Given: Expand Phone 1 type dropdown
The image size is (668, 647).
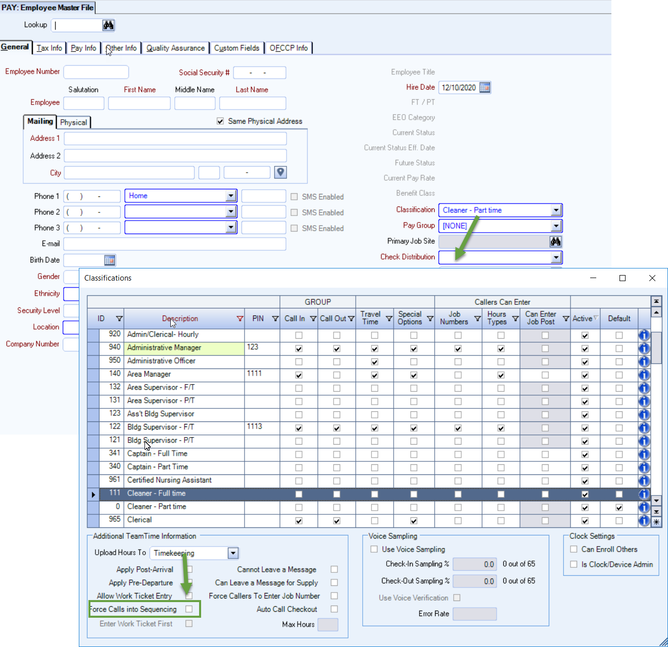Looking at the screenshot, I should [x=231, y=196].
